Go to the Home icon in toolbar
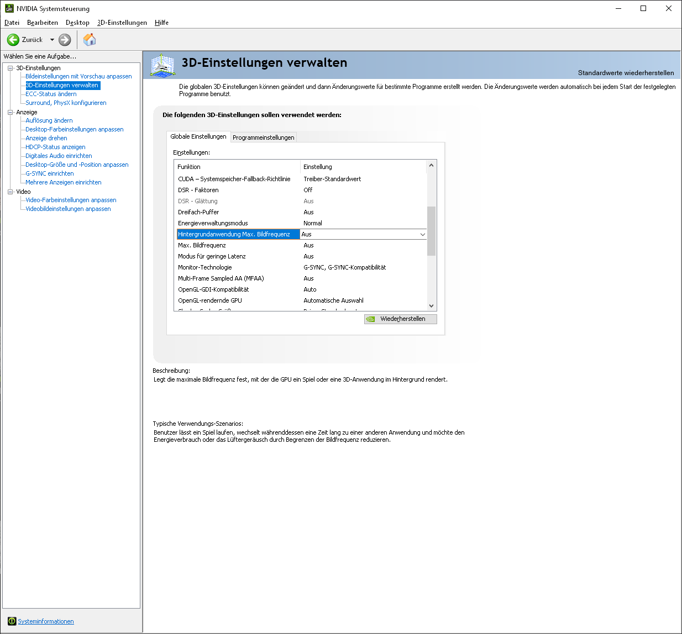This screenshot has height=634, width=682. [x=90, y=40]
